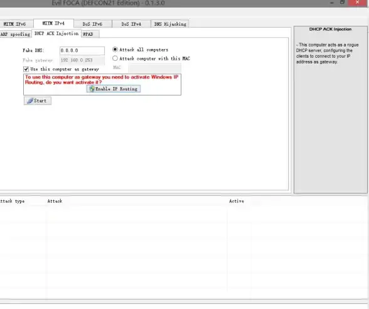Click the shield icon on Enable IP Routing
The width and height of the screenshot is (369, 309).
(x=92, y=89)
